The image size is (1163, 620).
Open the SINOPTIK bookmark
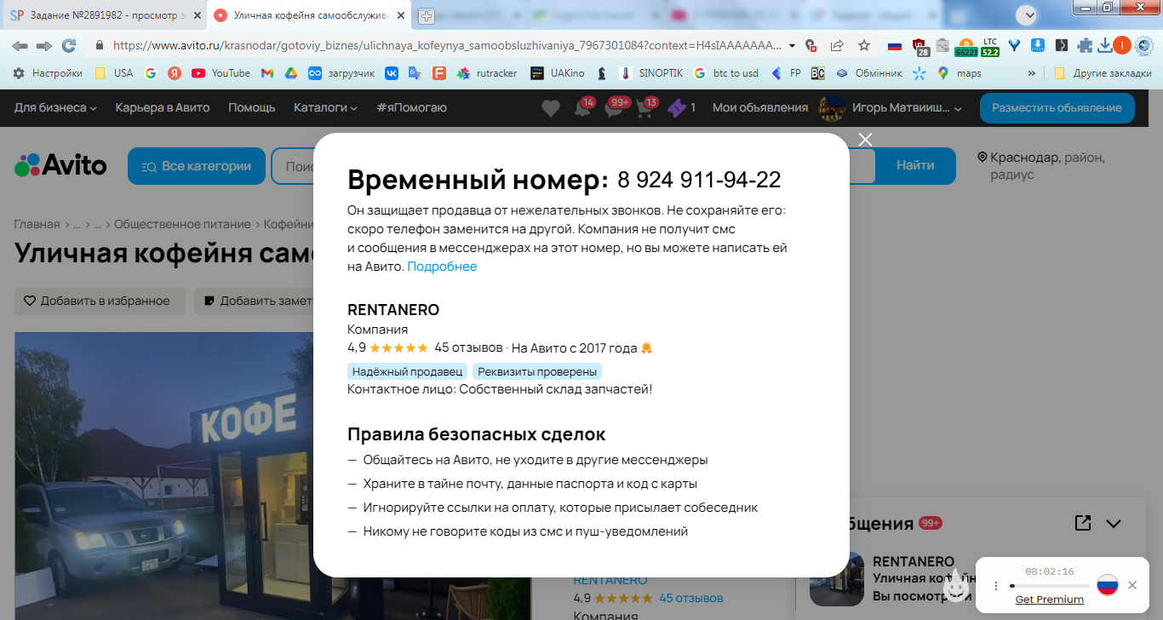pyautogui.click(x=651, y=73)
